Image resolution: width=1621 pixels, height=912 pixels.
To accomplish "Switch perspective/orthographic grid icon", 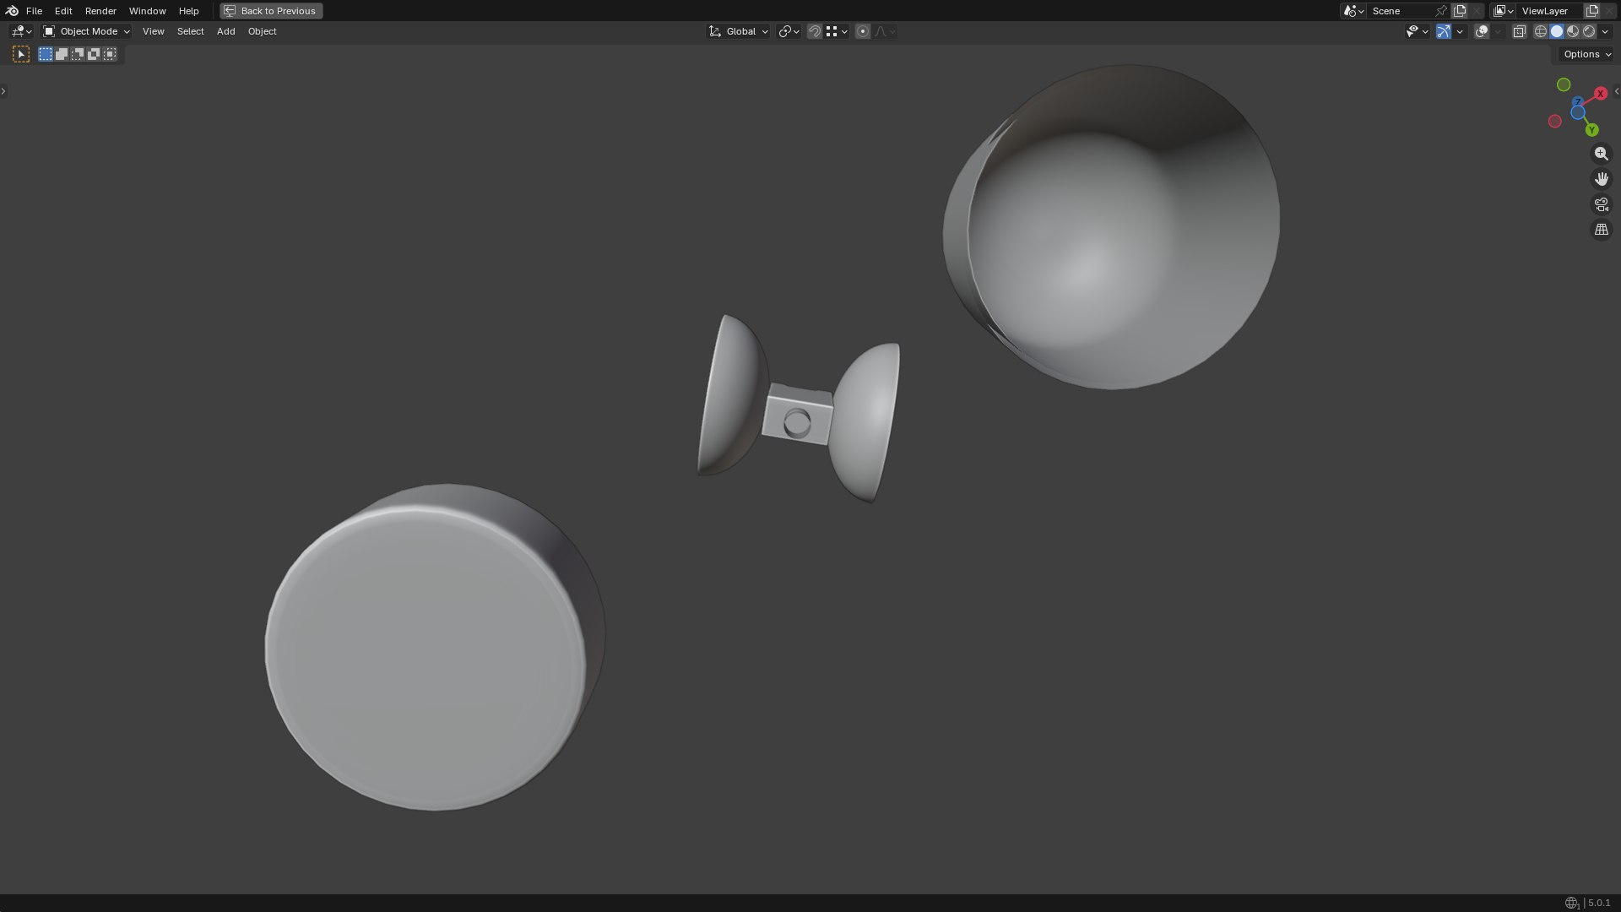I will (x=1601, y=230).
